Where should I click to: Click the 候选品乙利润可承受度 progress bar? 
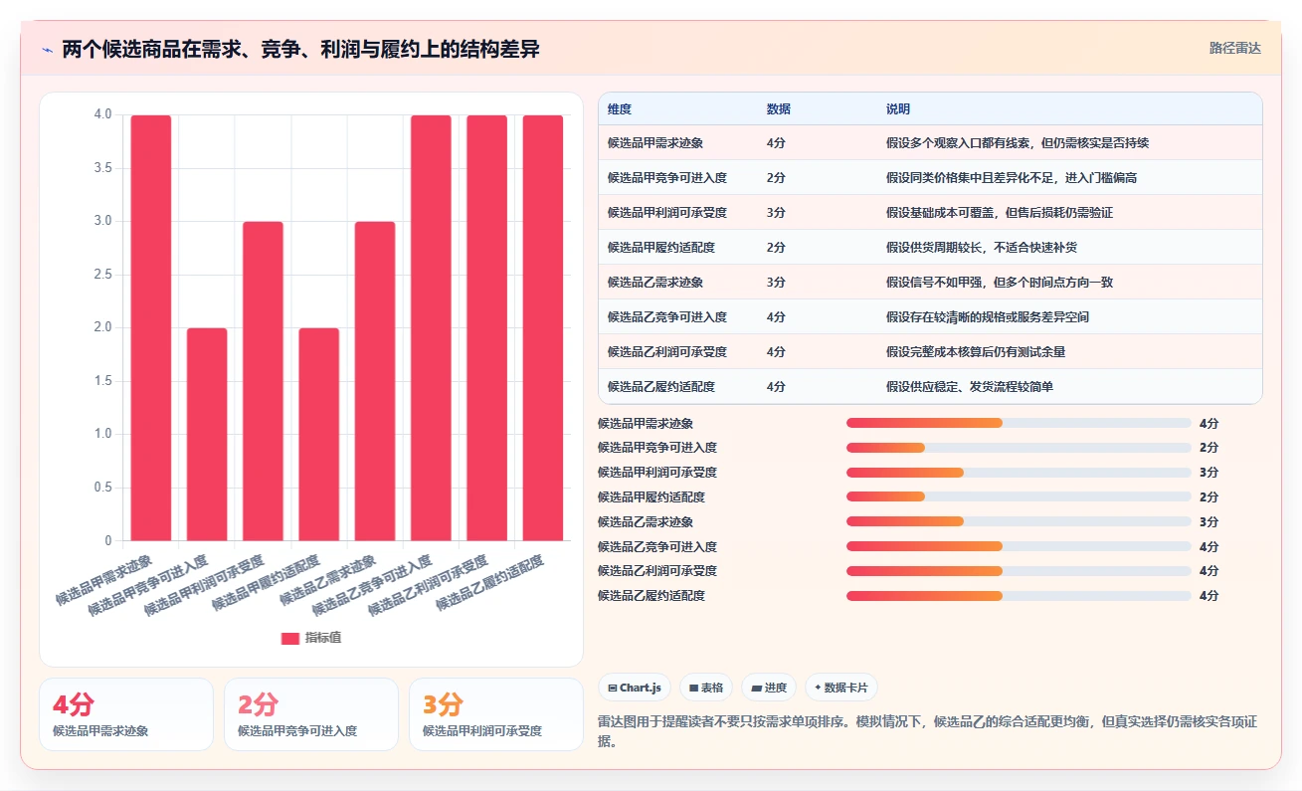point(1019,571)
